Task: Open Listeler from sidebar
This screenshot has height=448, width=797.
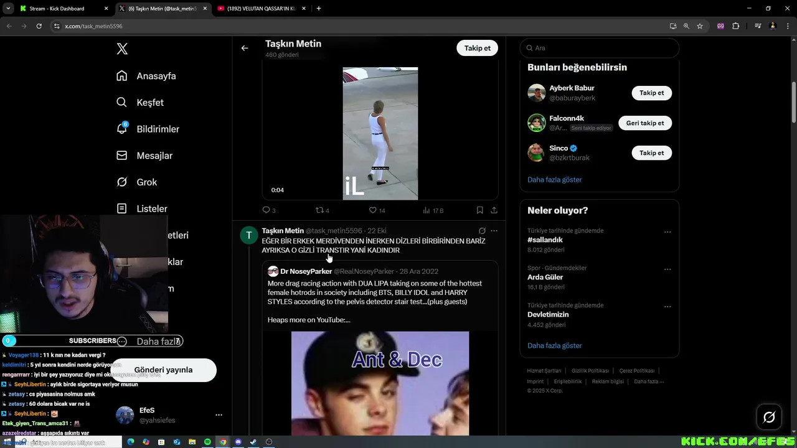Action: [142, 208]
